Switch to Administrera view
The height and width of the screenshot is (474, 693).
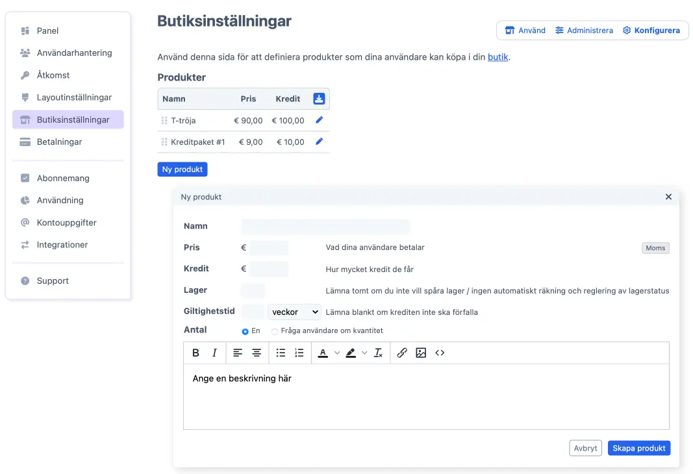584,31
